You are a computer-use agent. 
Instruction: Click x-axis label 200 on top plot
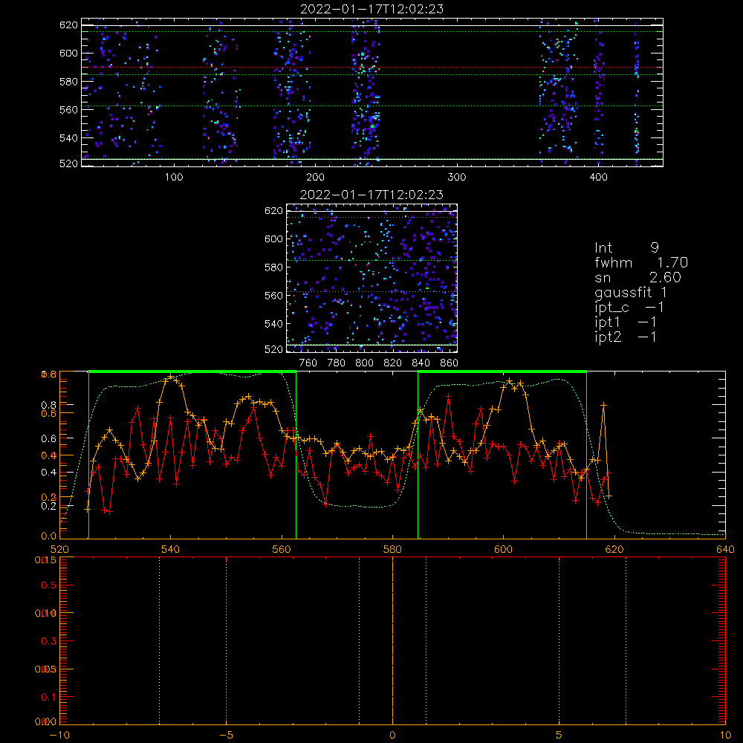(315, 178)
